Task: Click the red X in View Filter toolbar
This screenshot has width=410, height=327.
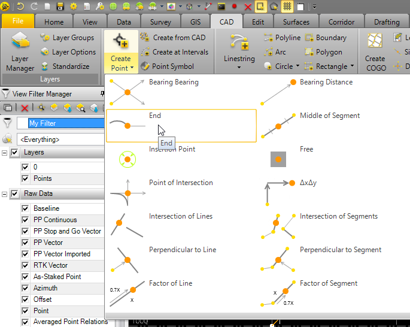Action: coord(25,108)
